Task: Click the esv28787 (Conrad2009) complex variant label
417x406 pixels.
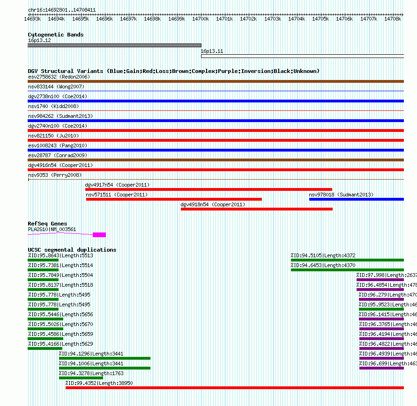Action: pyautogui.click(x=58, y=155)
